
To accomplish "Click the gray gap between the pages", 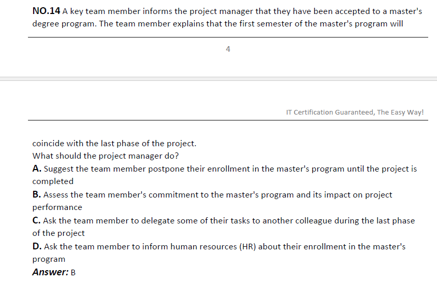I will click(x=219, y=79).
